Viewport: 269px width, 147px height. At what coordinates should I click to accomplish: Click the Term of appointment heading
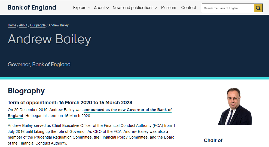tap(70, 103)
